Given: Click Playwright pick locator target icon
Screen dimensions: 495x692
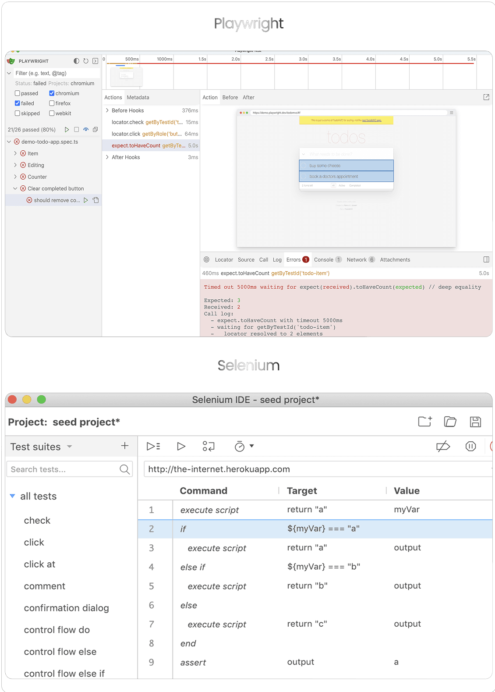Looking at the screenshot, I should click(x=206, y=259).
